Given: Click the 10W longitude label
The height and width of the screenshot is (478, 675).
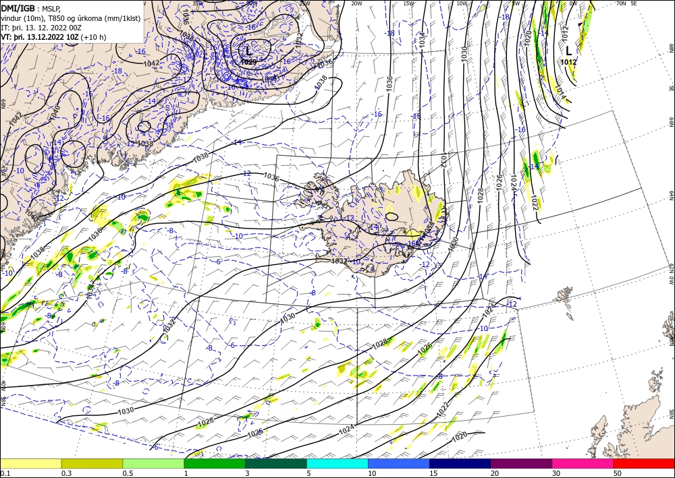Looking at the screenshot, I should coord(462,3).
